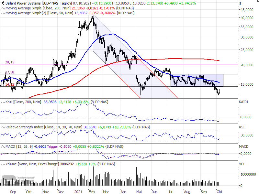
Task: Click the 30,0000 price axis label
Action: (x=247, y=37)
